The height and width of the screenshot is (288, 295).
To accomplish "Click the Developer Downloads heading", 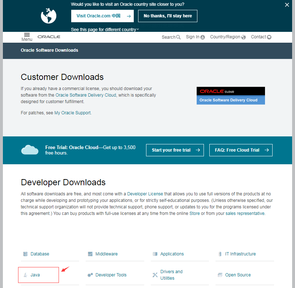I will tap(63, 182).
